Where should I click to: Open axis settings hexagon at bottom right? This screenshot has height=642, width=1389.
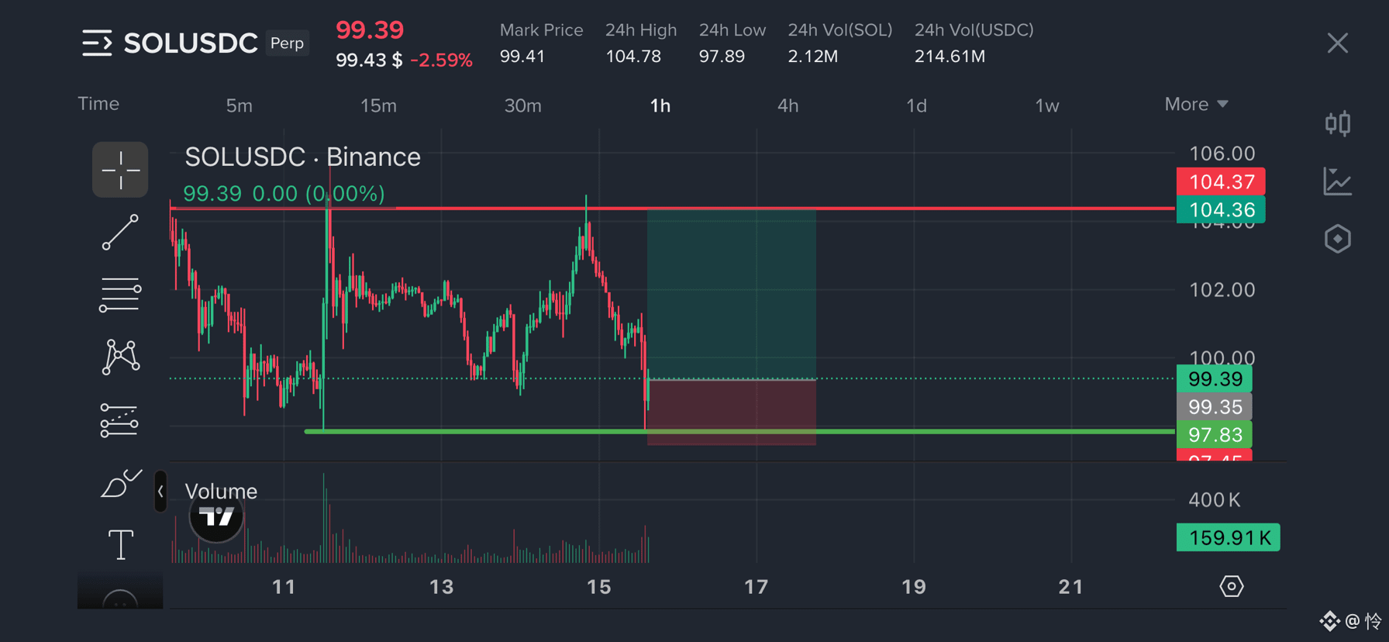point(1231,586)
